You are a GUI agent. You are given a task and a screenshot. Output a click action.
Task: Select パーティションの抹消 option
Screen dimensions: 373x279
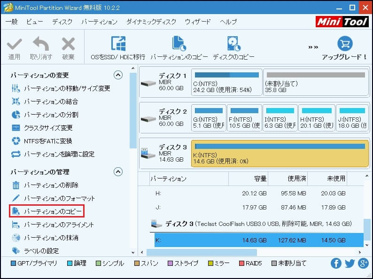click(x=45, y=238)
